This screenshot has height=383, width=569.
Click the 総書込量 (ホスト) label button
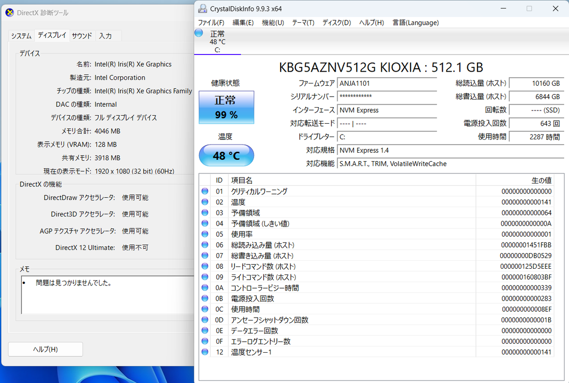(481, 97)
